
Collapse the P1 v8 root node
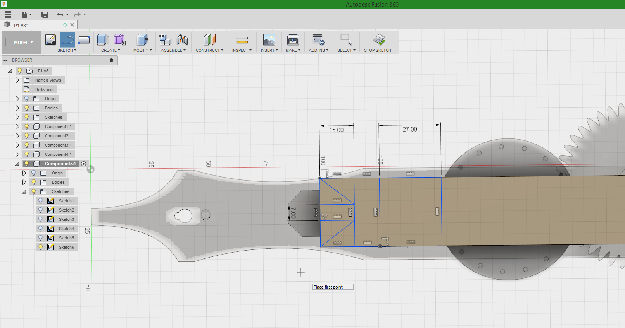10,71
